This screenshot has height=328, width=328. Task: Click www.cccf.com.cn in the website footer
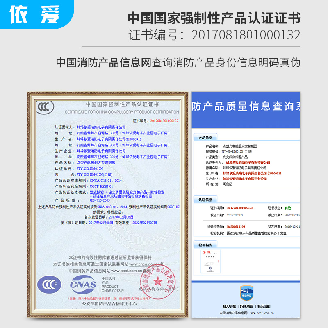pyautogui.click(x=262, y=313)
